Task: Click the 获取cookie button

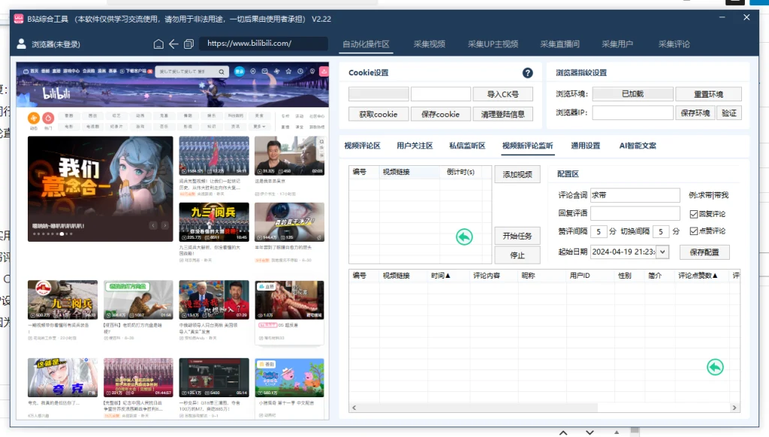Action: (x=378, y=114)
